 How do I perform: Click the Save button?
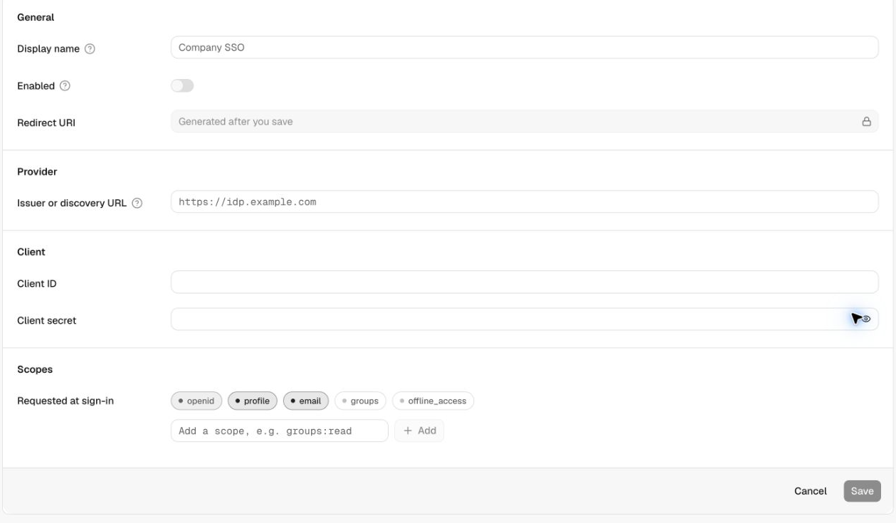[863, 492]
